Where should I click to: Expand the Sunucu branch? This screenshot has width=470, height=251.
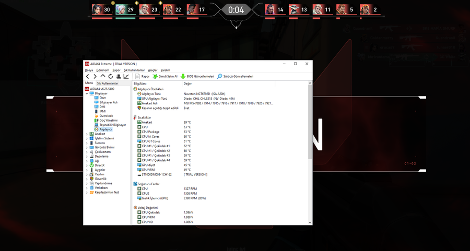tap(87, 143)
